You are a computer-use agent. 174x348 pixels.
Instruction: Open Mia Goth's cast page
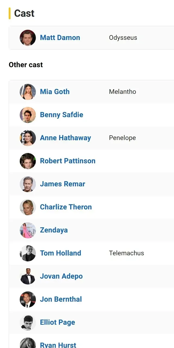[x=55, y=92]
